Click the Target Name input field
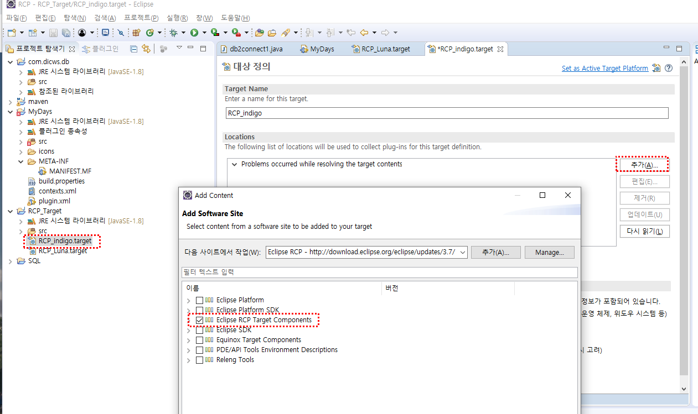 (446, 113)
